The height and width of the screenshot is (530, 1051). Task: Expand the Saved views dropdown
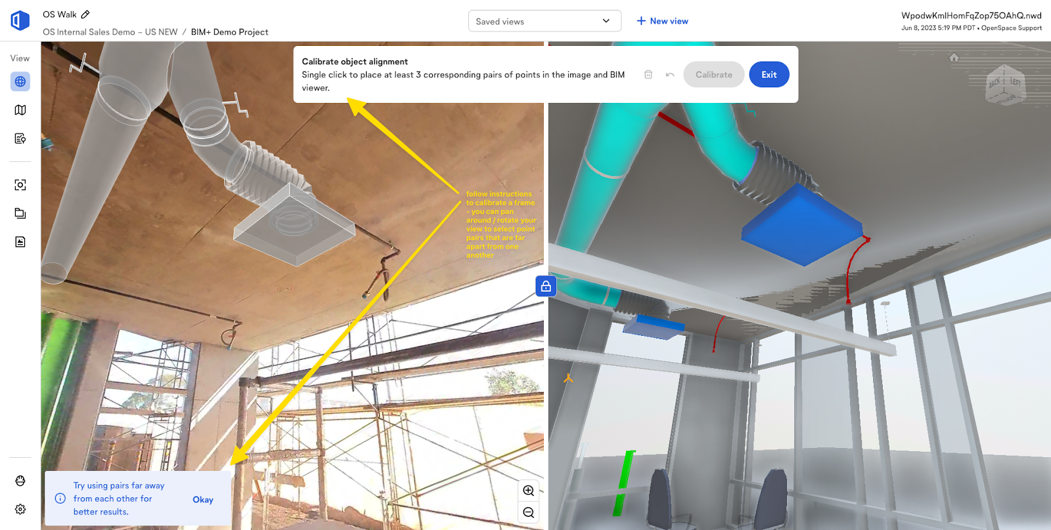point(545,21)
